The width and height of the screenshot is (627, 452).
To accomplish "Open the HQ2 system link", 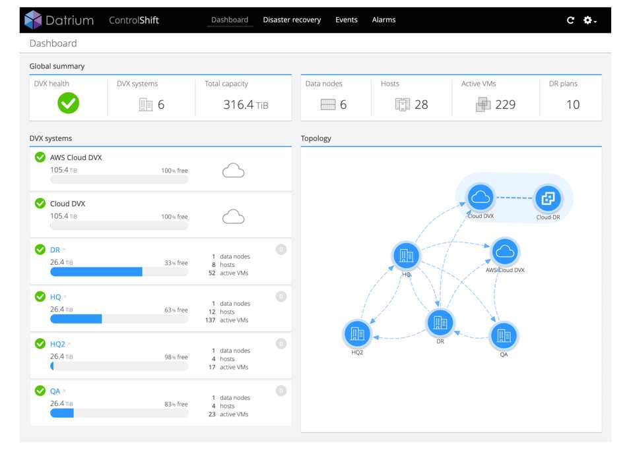I will tap(57, 344).
